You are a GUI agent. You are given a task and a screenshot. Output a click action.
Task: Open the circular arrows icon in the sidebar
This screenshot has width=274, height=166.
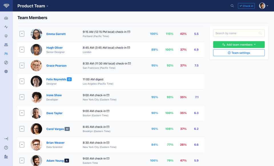click(x=6, y=63)
